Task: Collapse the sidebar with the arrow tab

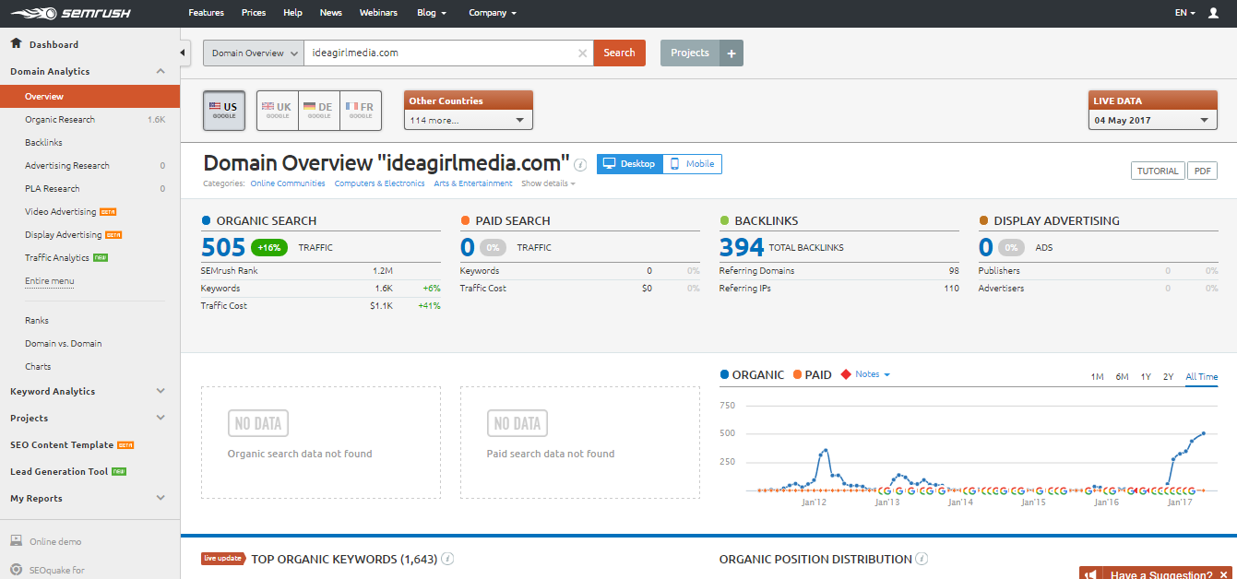Action: [184, 53]
